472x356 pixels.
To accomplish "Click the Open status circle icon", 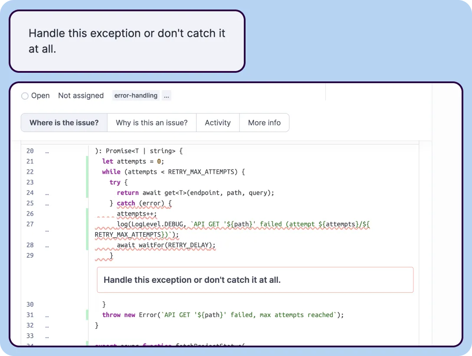I will tap(25, 96).
